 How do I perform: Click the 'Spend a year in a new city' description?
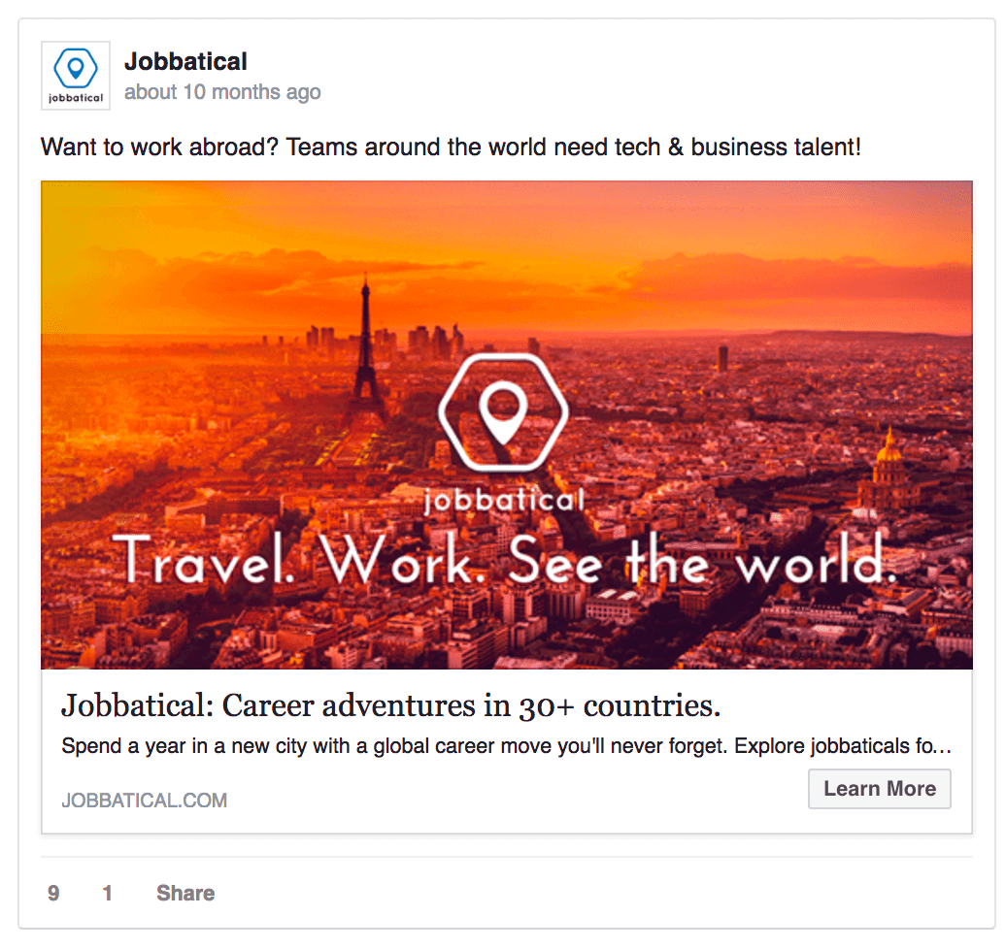[506, 746]
